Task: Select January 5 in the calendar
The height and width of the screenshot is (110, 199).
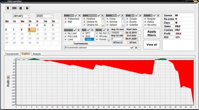Action: (55, 25)
